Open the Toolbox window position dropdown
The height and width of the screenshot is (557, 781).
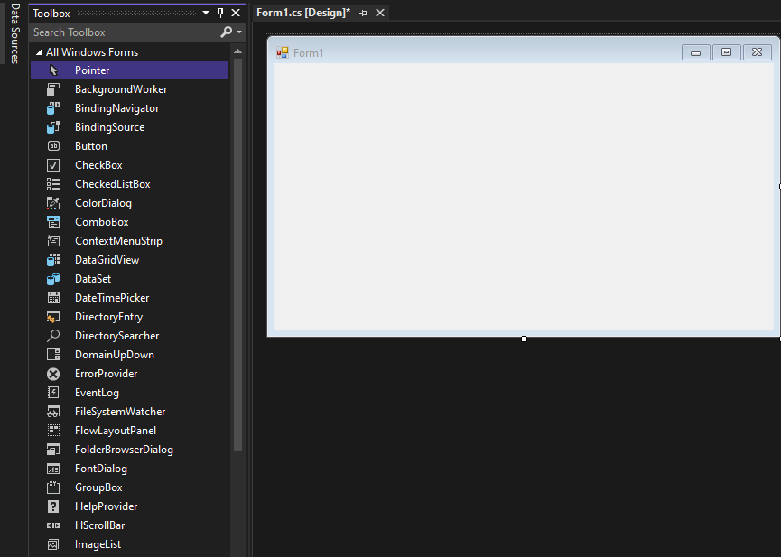point(206,13)
